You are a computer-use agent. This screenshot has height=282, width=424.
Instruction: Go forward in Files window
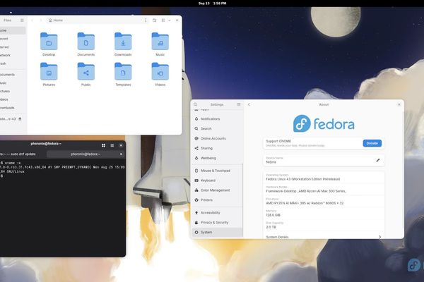pos(41,20)
